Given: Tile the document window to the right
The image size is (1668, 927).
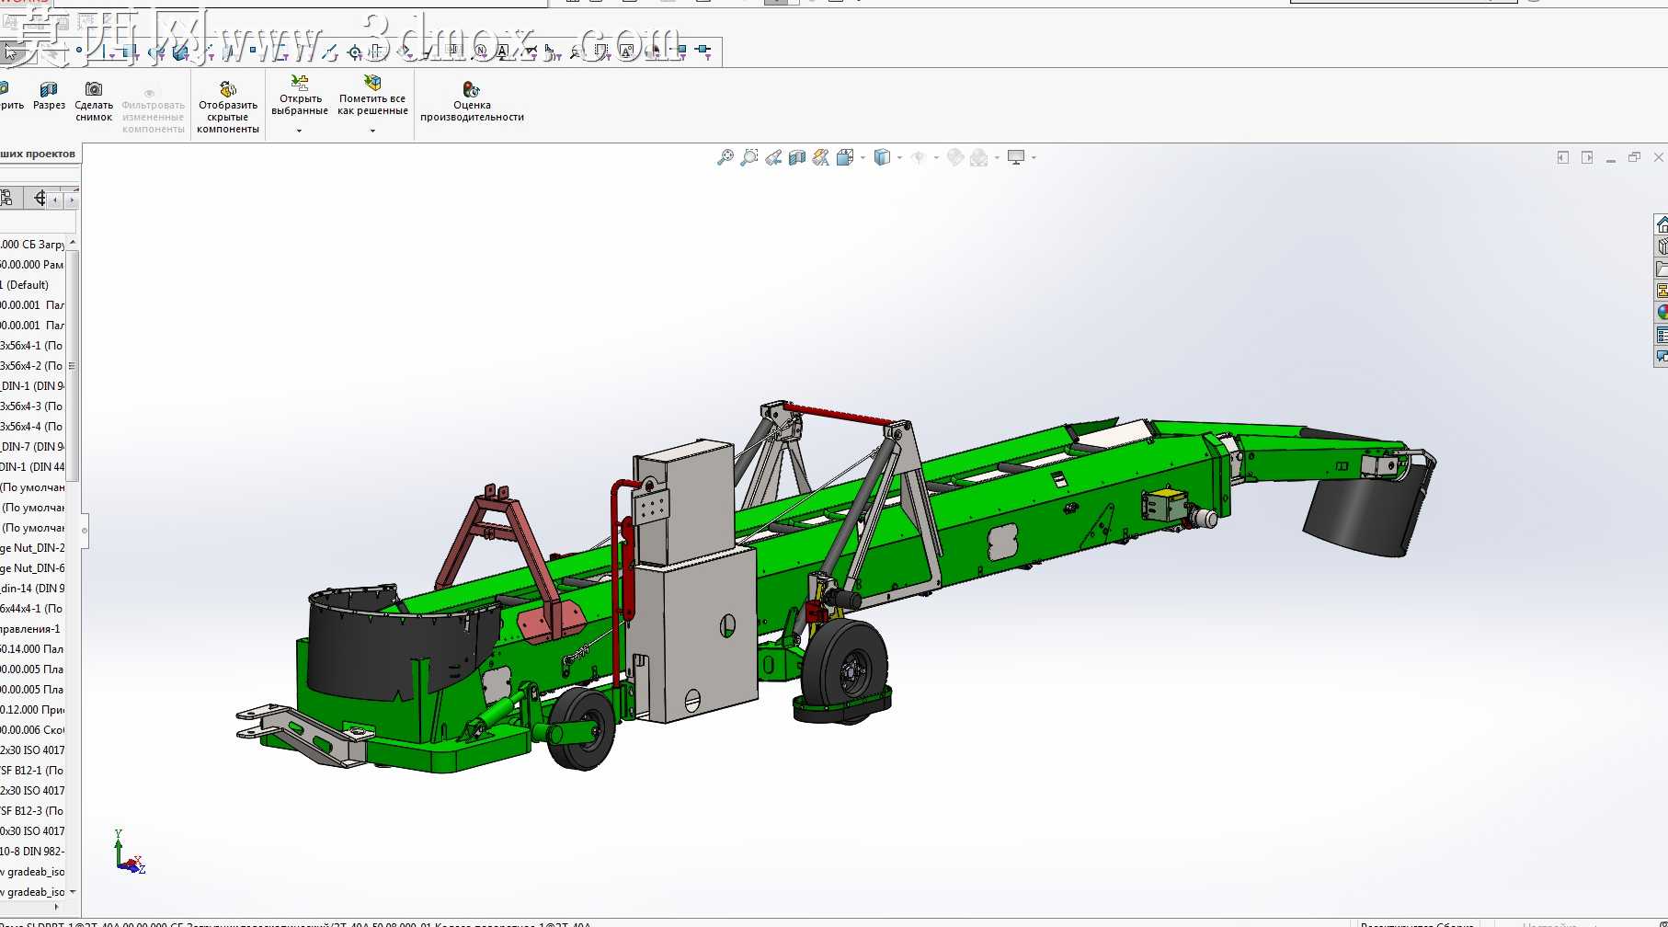Looking at the screenshot, I should [1587, 157].
